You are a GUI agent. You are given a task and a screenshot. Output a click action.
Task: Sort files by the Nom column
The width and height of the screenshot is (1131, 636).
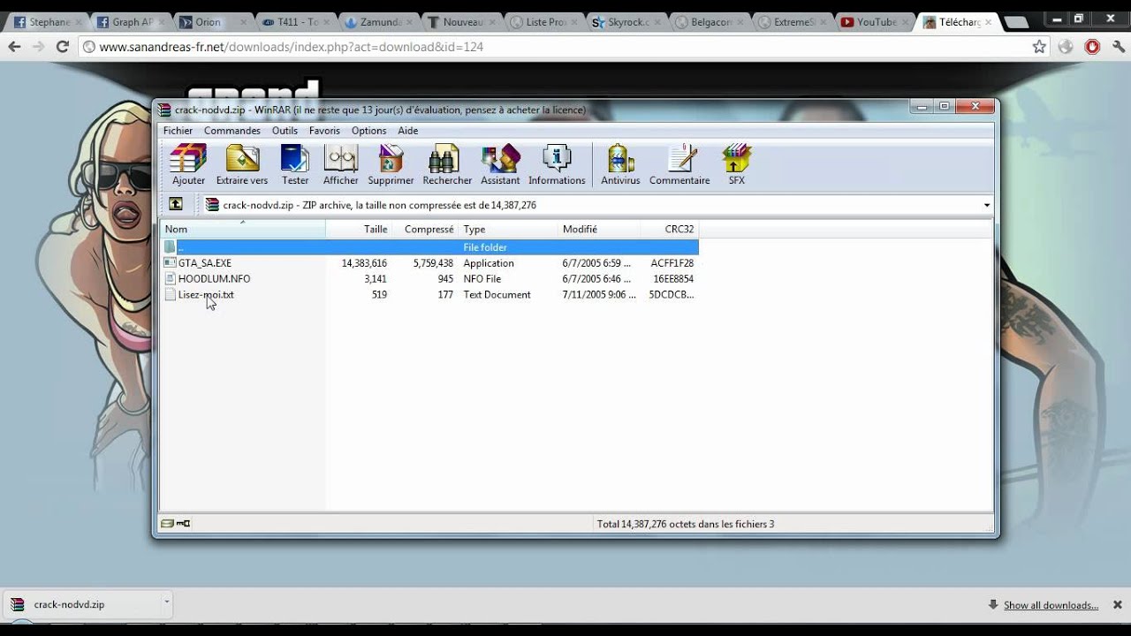point(242,229)
